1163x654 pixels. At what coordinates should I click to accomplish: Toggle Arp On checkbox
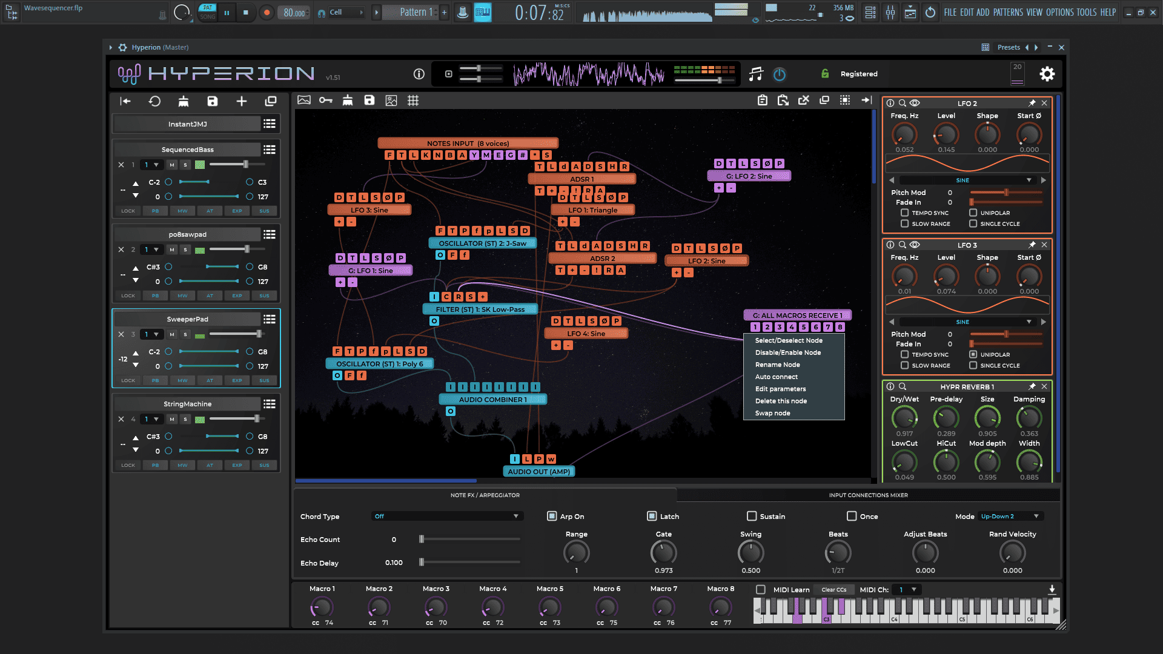(552, 516)
